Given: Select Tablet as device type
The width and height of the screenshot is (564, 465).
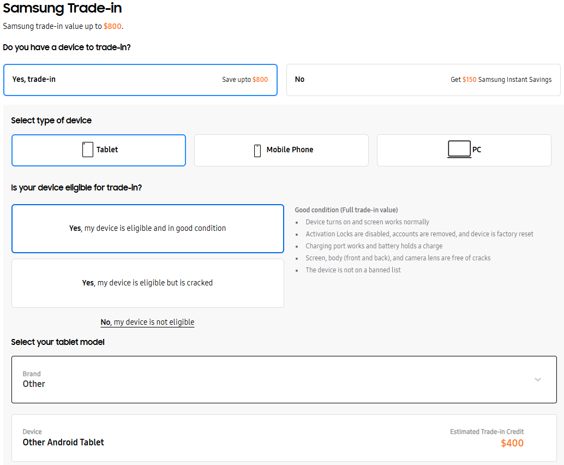Looking at the screenshot, I should [99, 151].
